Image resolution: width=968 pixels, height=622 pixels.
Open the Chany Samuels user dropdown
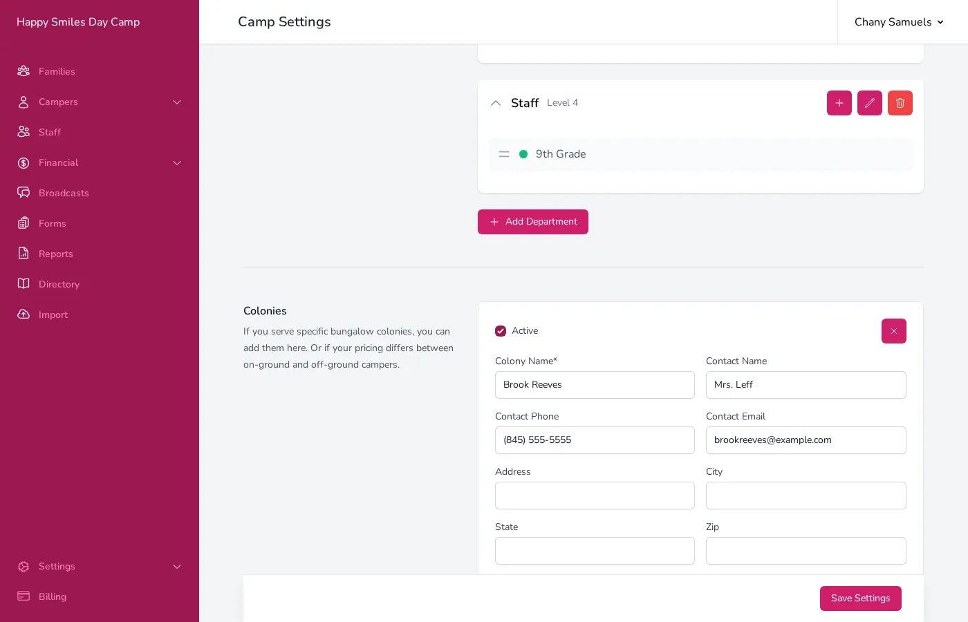tap(899, 22)
